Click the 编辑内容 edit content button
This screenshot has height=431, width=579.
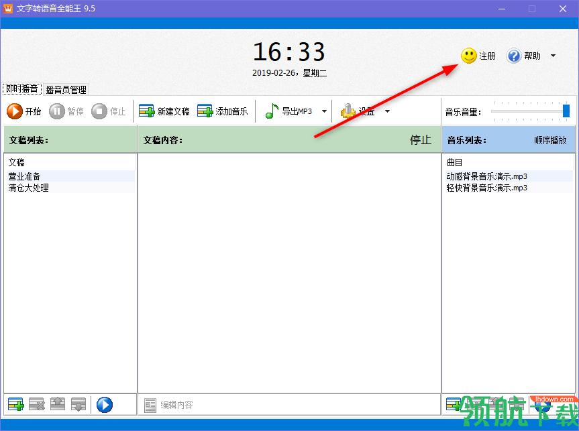pyautogui.click(x=168, y=405)
